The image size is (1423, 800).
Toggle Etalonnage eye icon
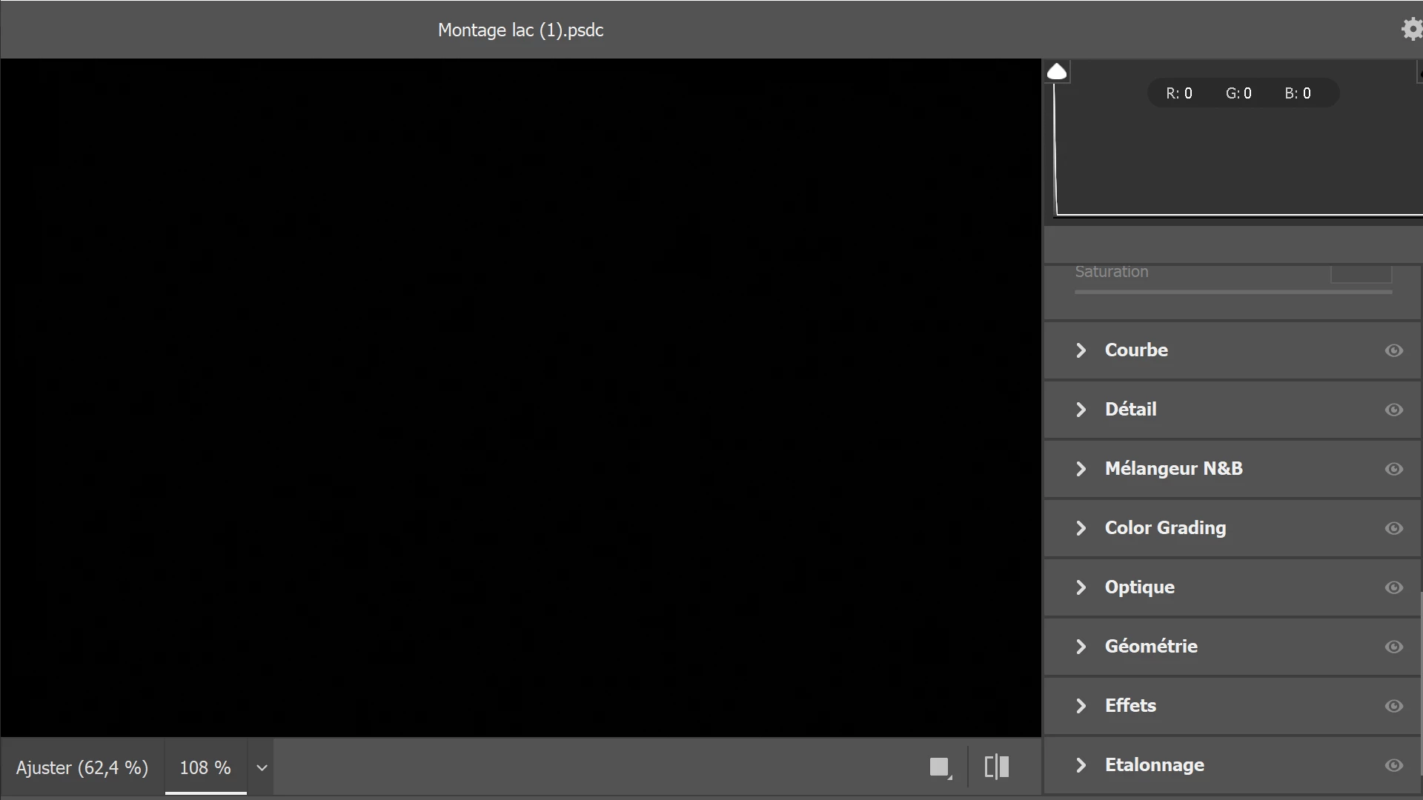click(x=1393, y=765)
